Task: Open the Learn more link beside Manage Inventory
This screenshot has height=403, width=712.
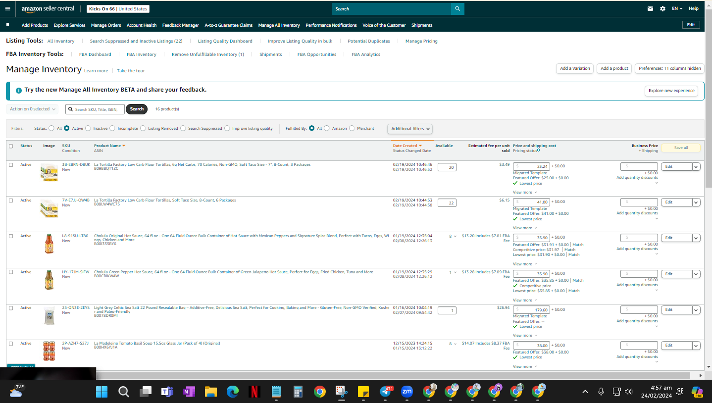Action: [x=96, y=71]
